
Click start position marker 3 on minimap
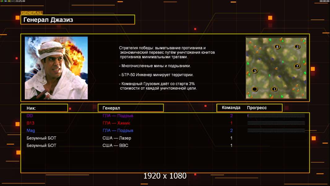(255, 71)
